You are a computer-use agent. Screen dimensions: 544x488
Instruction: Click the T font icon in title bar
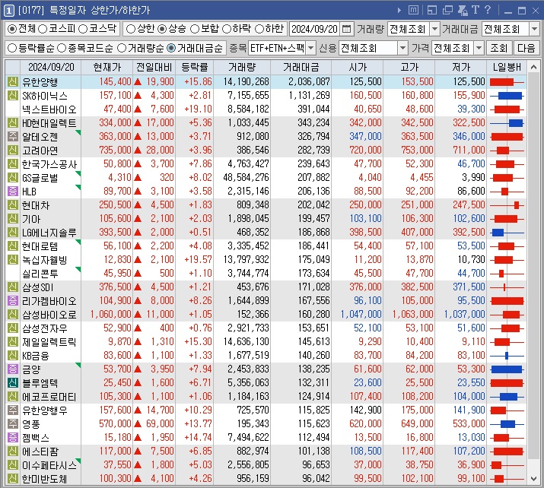click(x=476, y=10)
